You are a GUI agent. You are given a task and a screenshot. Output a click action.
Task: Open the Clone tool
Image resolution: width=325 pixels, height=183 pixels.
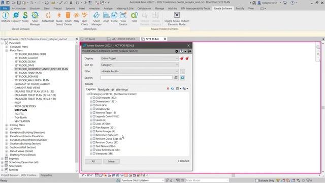point(114,17)
